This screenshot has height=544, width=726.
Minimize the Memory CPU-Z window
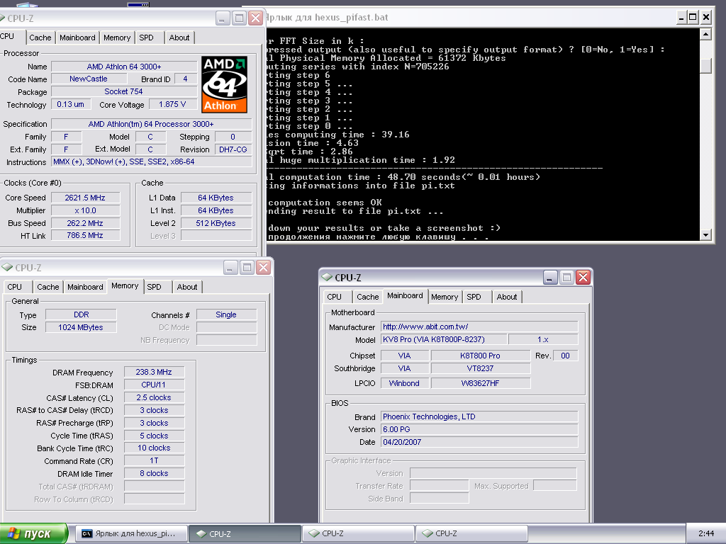click(x=230, y=267)
